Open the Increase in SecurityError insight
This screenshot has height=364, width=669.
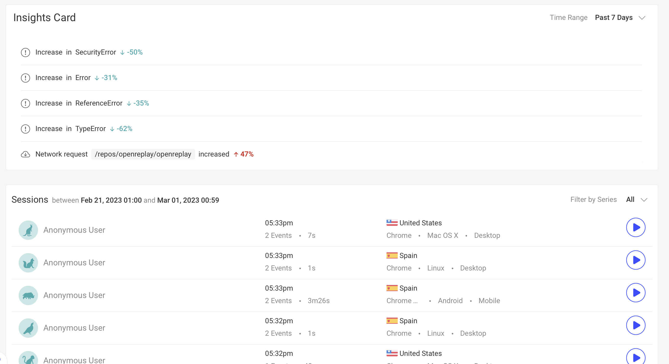331,52
